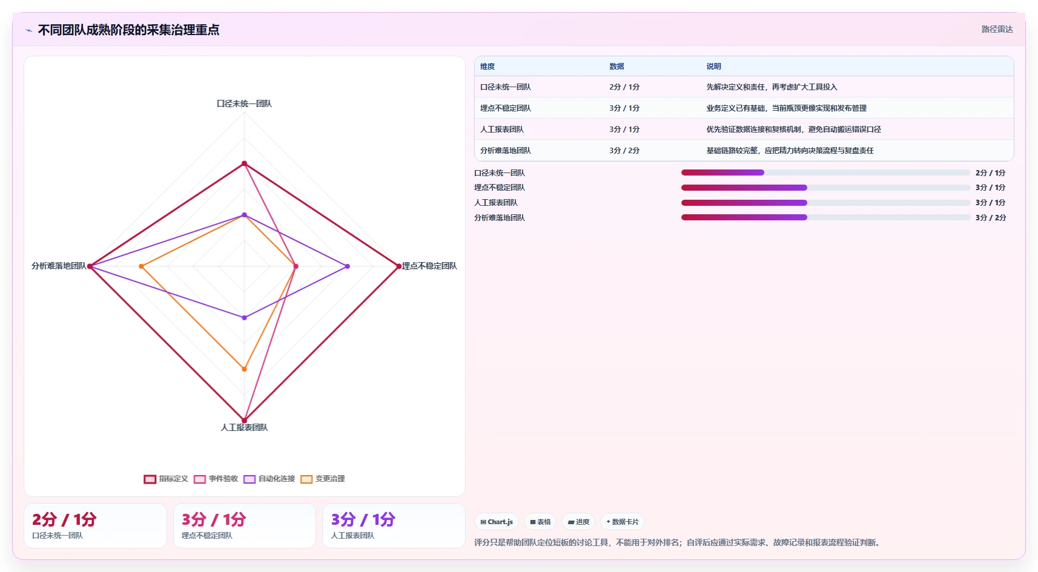Click the 口径未统一团队 radar axis label

(x=244, y=104)
